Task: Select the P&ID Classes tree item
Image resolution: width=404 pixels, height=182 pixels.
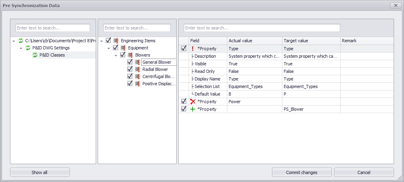Action: (52, 55)
